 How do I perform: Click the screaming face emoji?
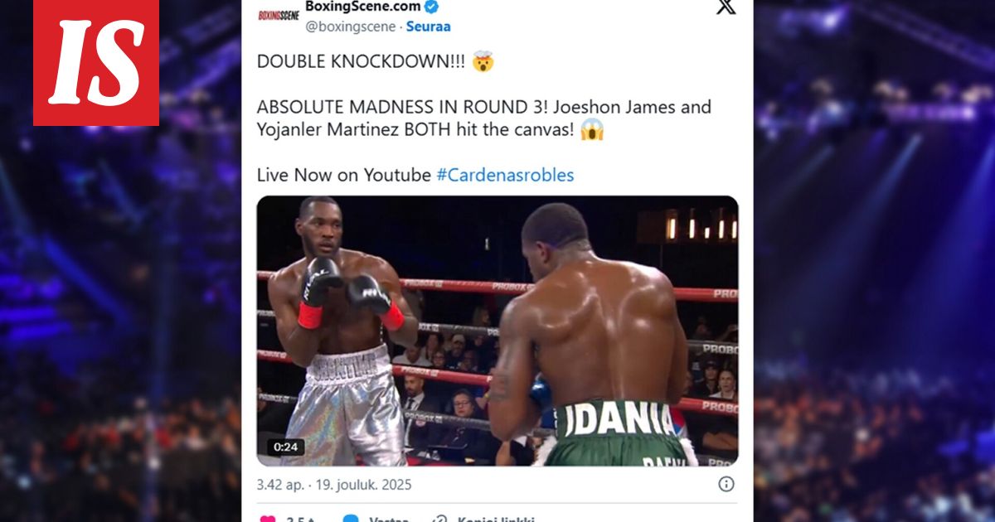pos(592,130)
